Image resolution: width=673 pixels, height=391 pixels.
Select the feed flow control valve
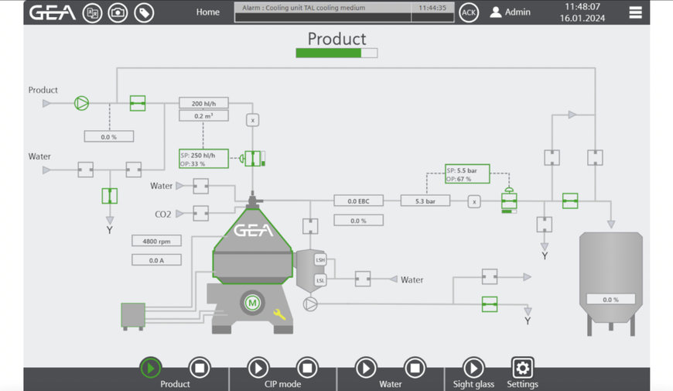pos(254,159)
